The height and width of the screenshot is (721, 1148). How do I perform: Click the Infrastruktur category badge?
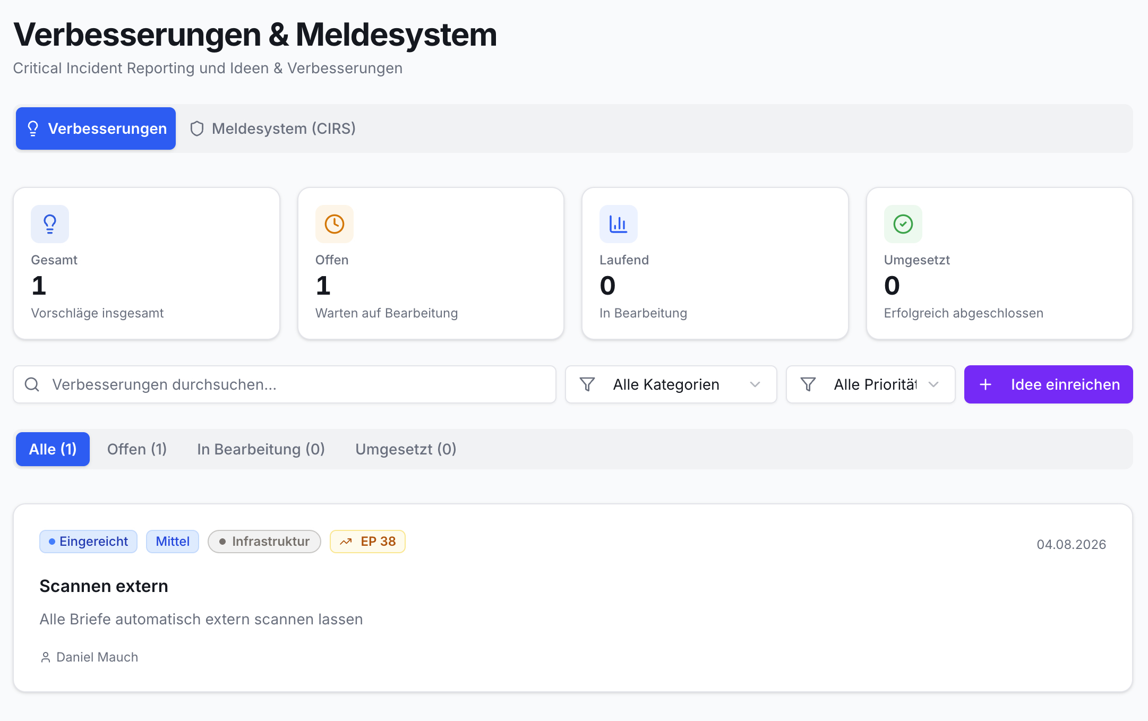click(x=264, y=542)
